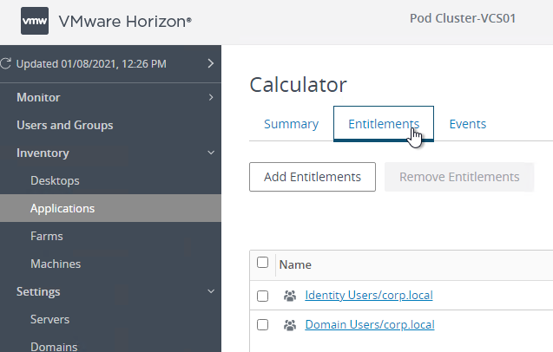Screen dimensions: 553x352
Task: Click the group icon beside Identity Users
Action: [x=290, y=296]
